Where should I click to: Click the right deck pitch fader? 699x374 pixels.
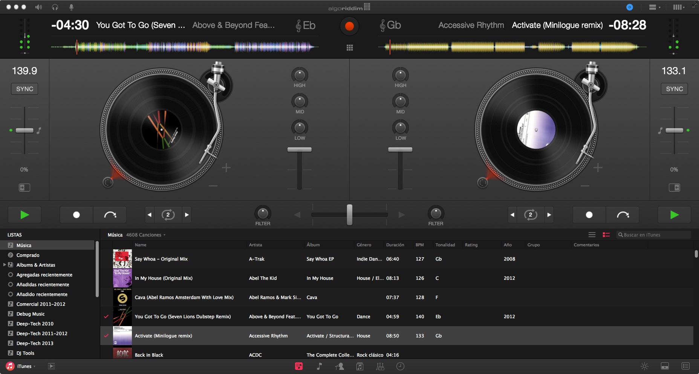(674, 130)
